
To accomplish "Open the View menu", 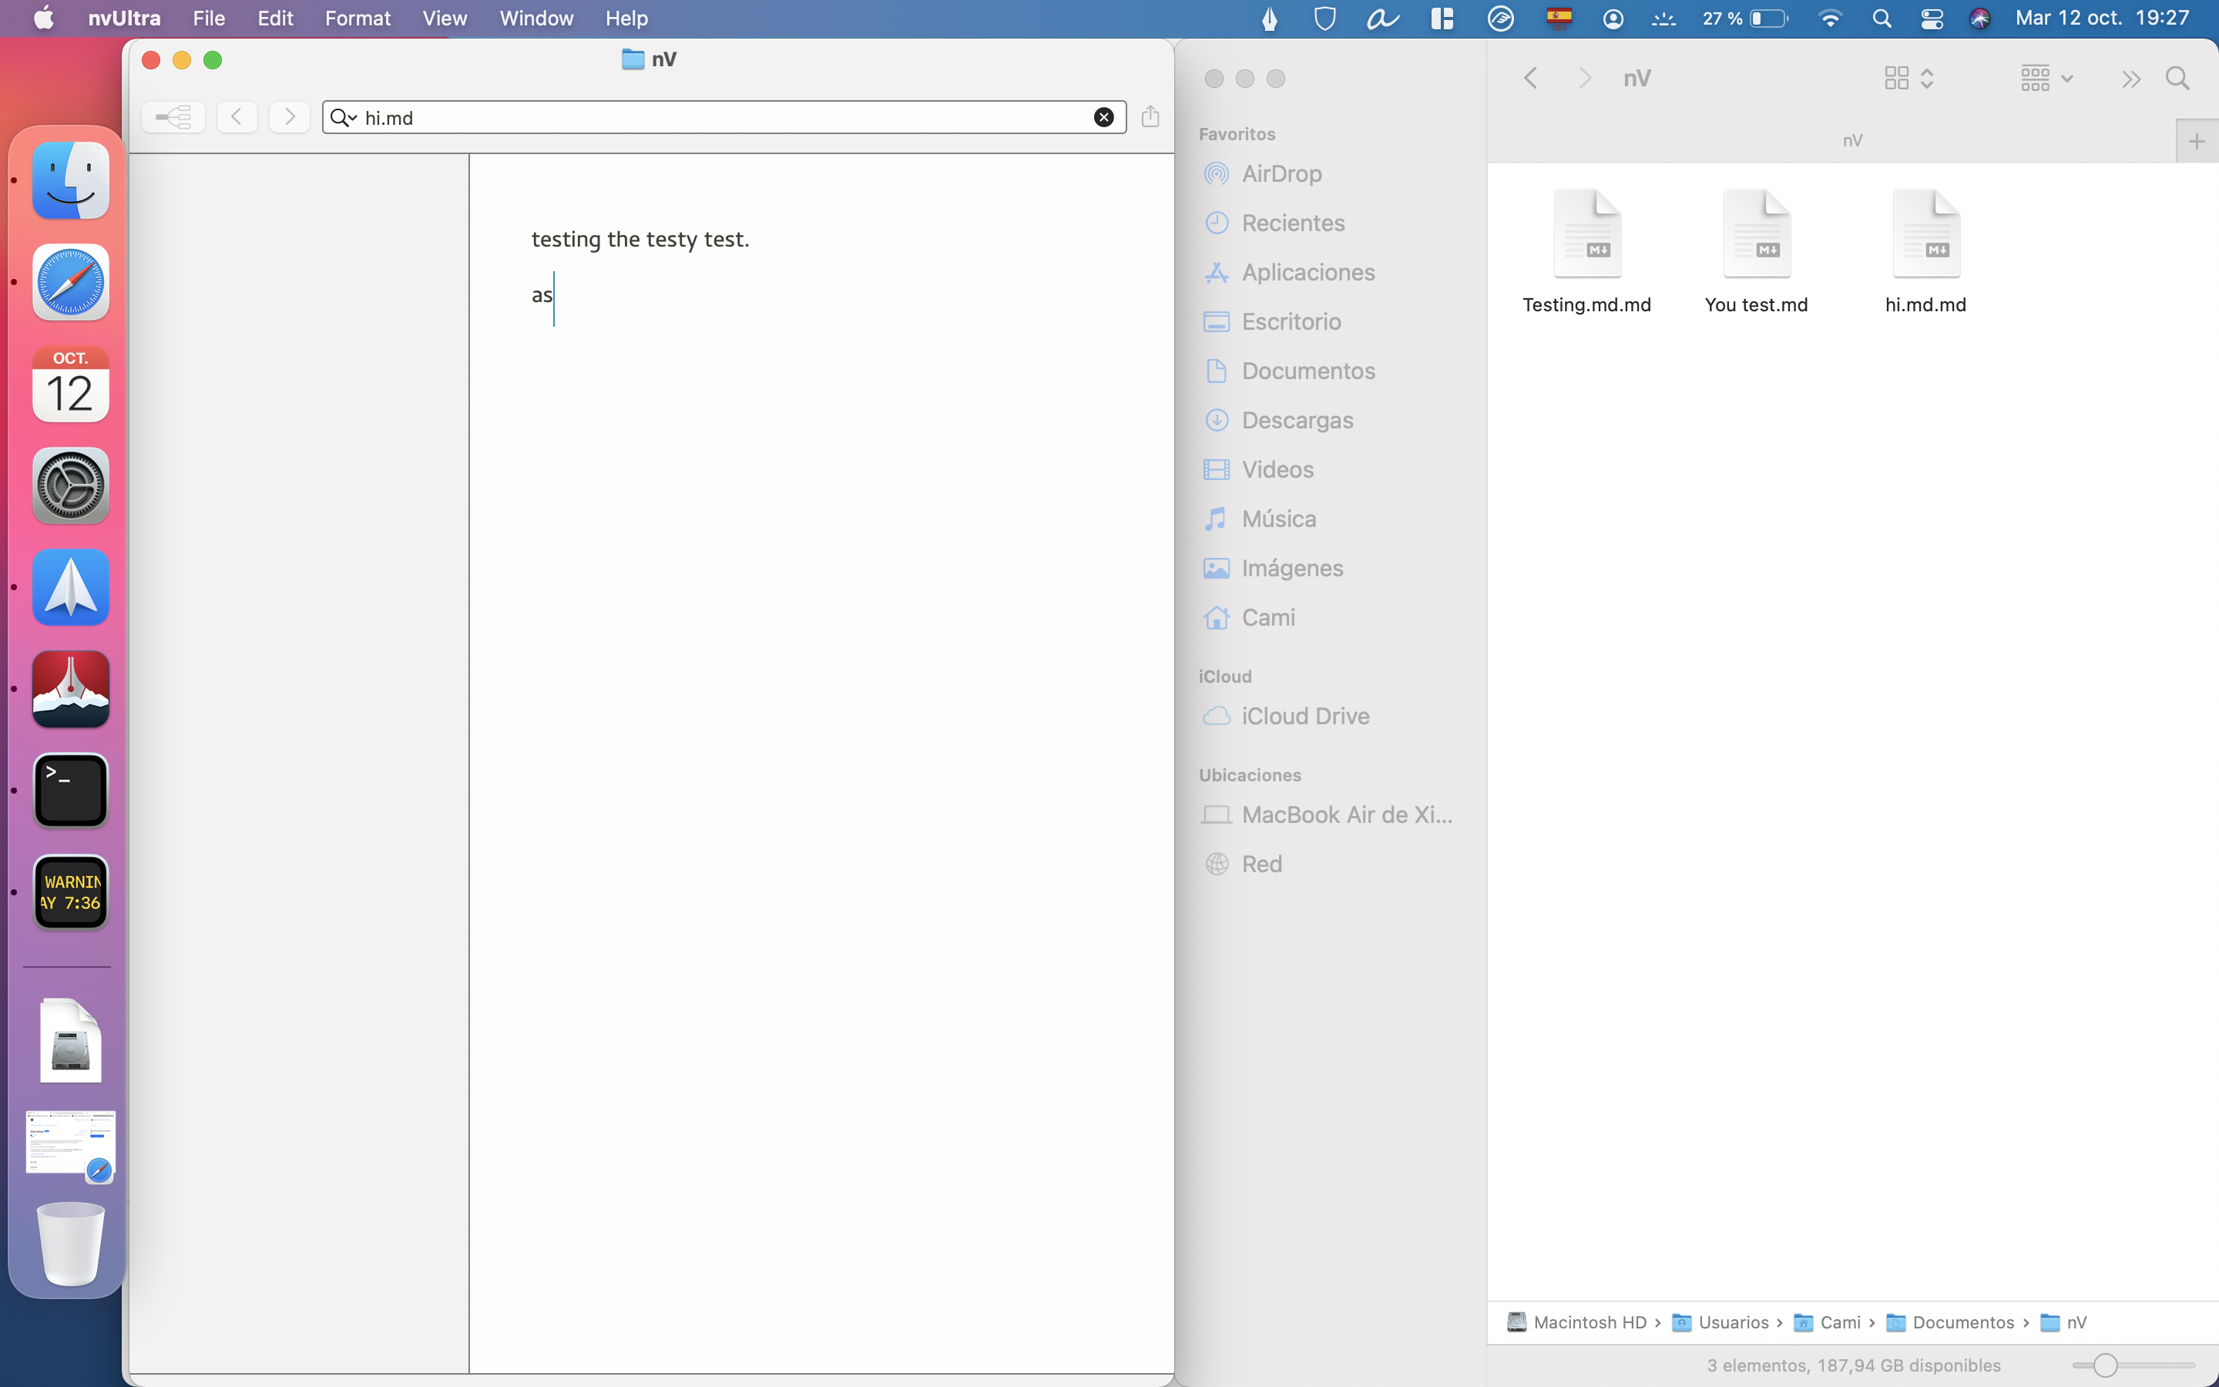I will [x=445, y=18].
